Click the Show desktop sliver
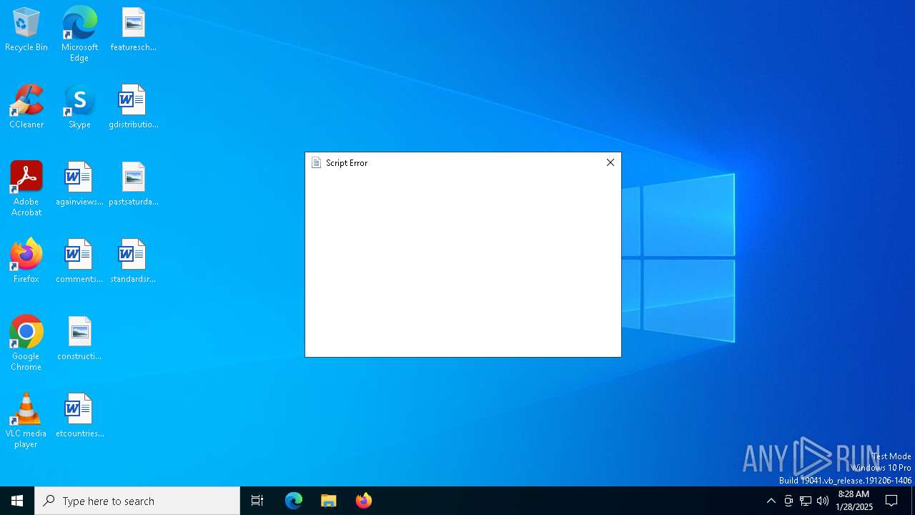The height and width of the screenshot is (515, 915). coord(913,501)
